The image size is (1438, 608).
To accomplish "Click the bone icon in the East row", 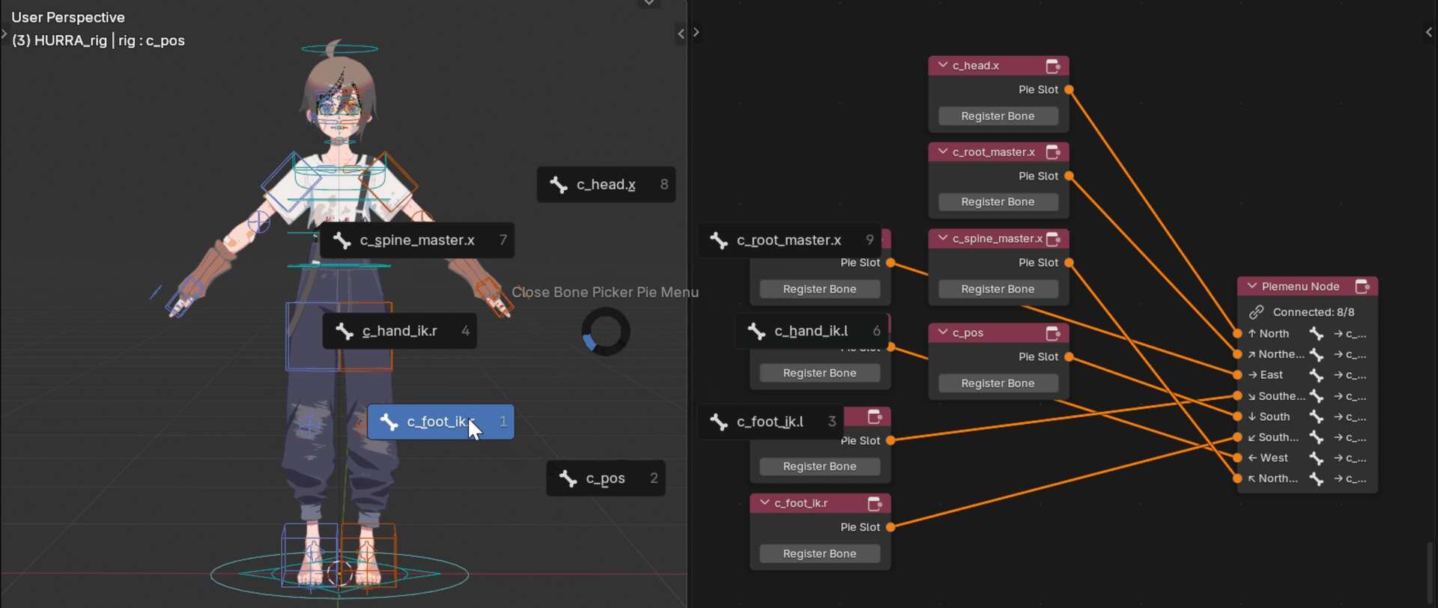I will coord(1316,375).
